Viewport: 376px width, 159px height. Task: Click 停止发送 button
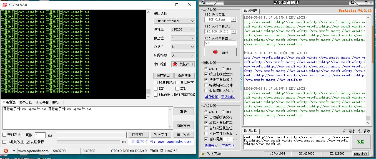(x=184, y=135)
